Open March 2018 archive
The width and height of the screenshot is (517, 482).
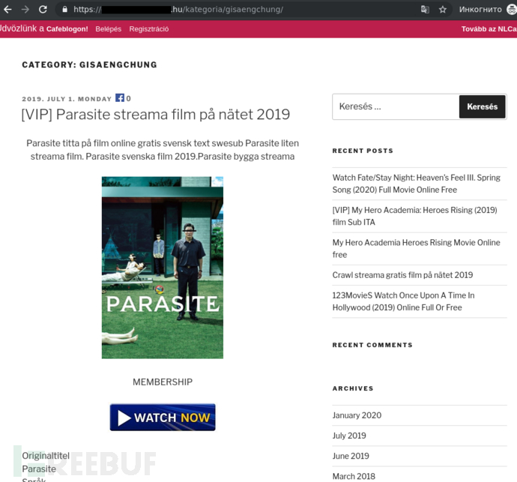point(354,477)
